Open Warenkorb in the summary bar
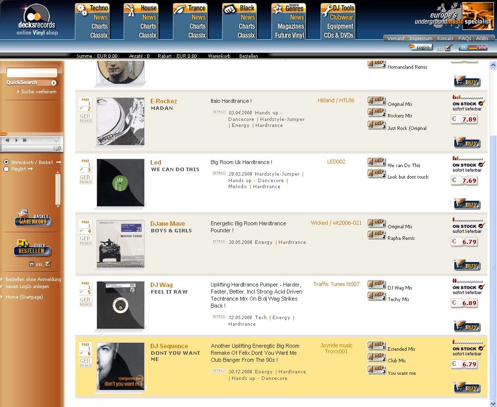497x407 pixels. pos(219,56)
